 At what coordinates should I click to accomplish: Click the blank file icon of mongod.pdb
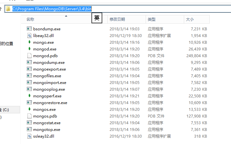tap(29, 56)
